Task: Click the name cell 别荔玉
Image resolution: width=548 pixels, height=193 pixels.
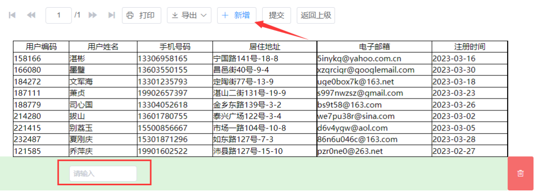Action: (103, 128)
